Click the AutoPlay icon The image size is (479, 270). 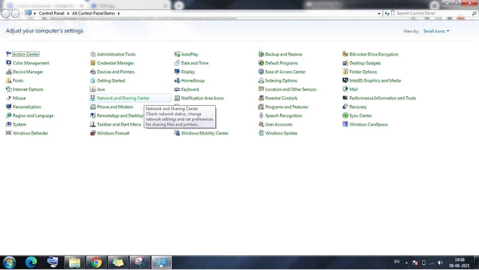[177, 54]
